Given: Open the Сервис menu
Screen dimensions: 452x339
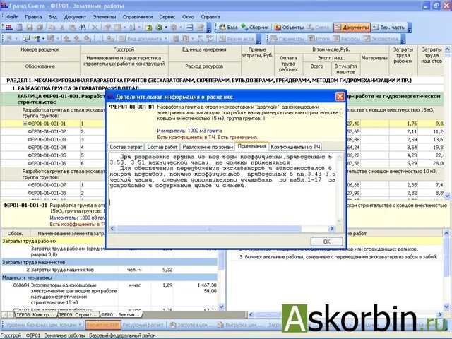Looking at the screenshot, I should pos(167,17).
